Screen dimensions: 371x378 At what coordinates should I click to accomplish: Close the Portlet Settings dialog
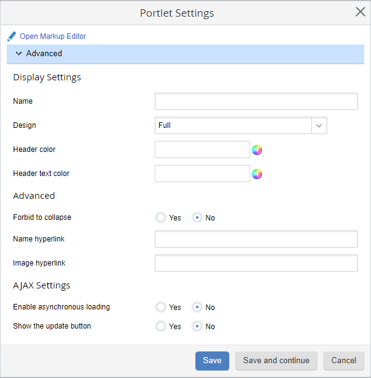tap(361, 12)
